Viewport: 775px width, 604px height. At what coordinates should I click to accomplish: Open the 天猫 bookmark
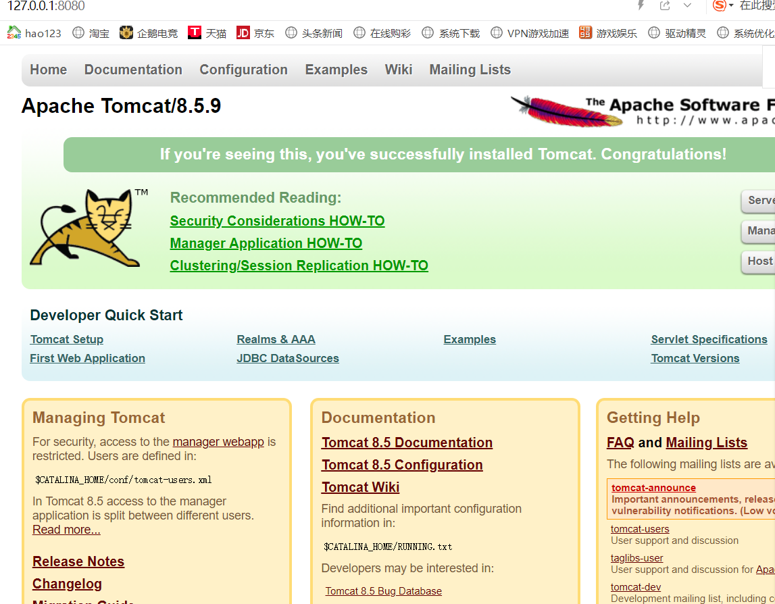click(x=207, y=33)
